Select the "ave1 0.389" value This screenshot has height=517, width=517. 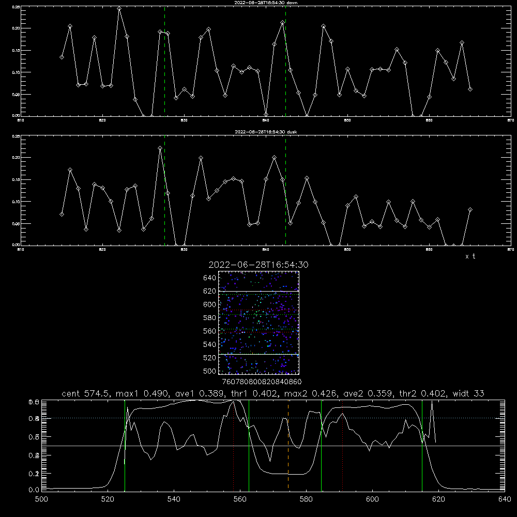tap(201, 393)
